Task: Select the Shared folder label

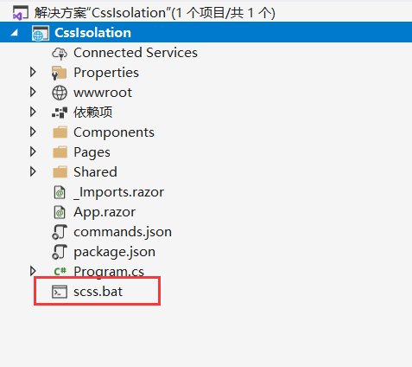Action: pos(95,172)
